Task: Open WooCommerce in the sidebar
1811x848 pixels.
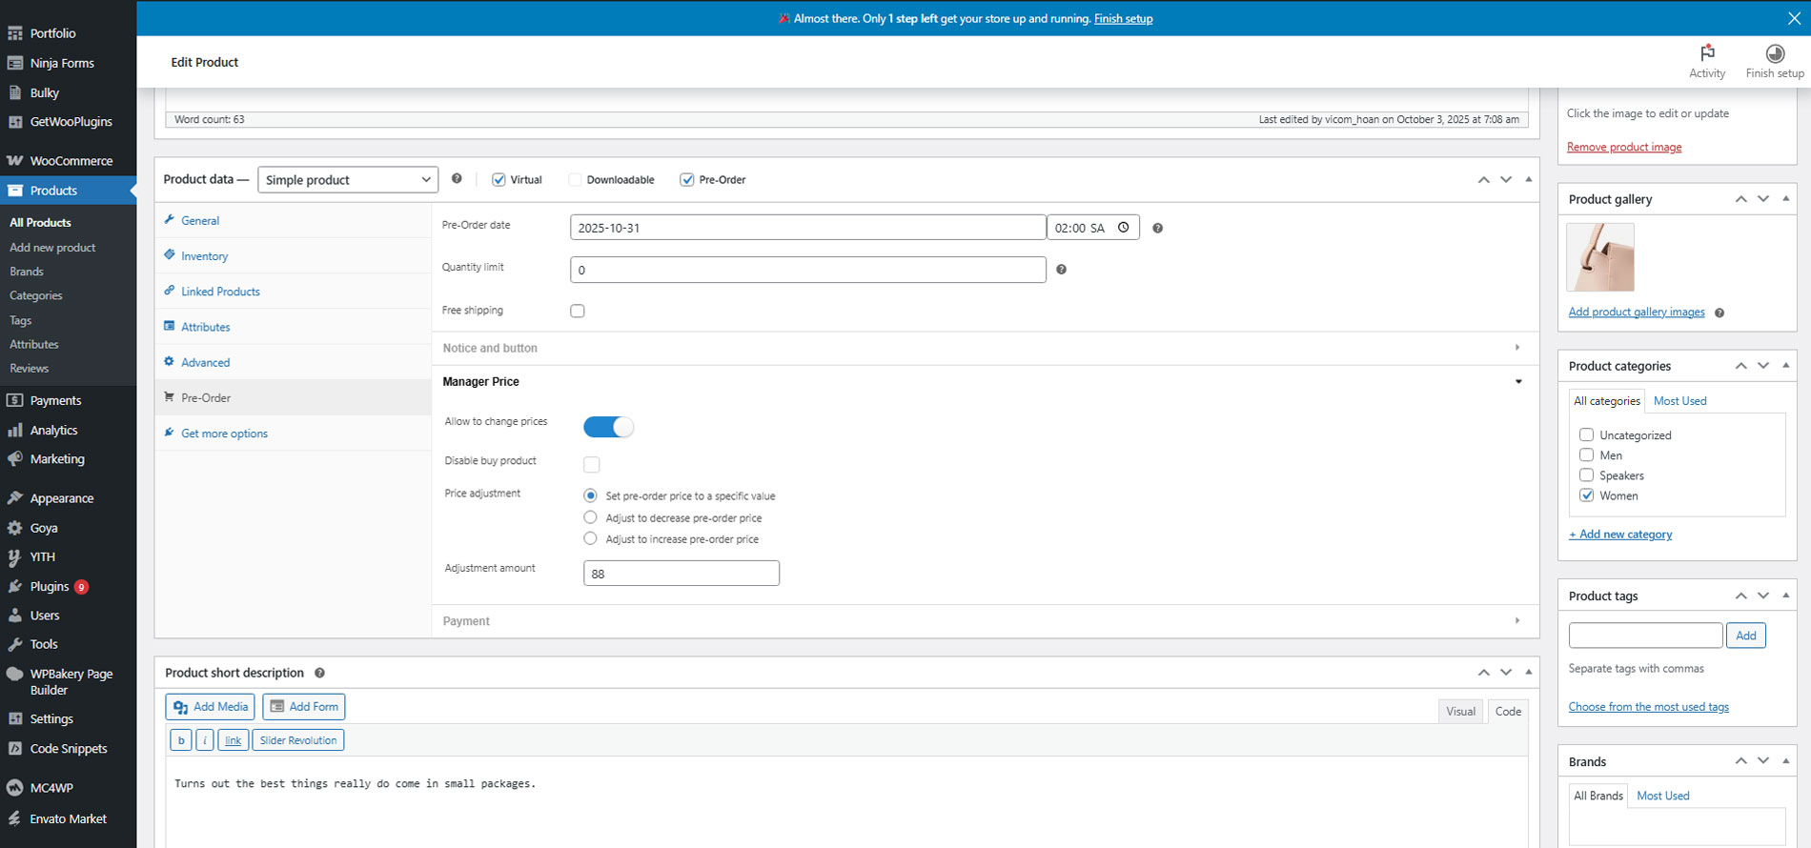Action: 71,161
